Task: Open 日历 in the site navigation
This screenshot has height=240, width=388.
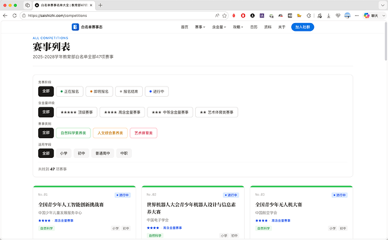Action: coord(254,27)
